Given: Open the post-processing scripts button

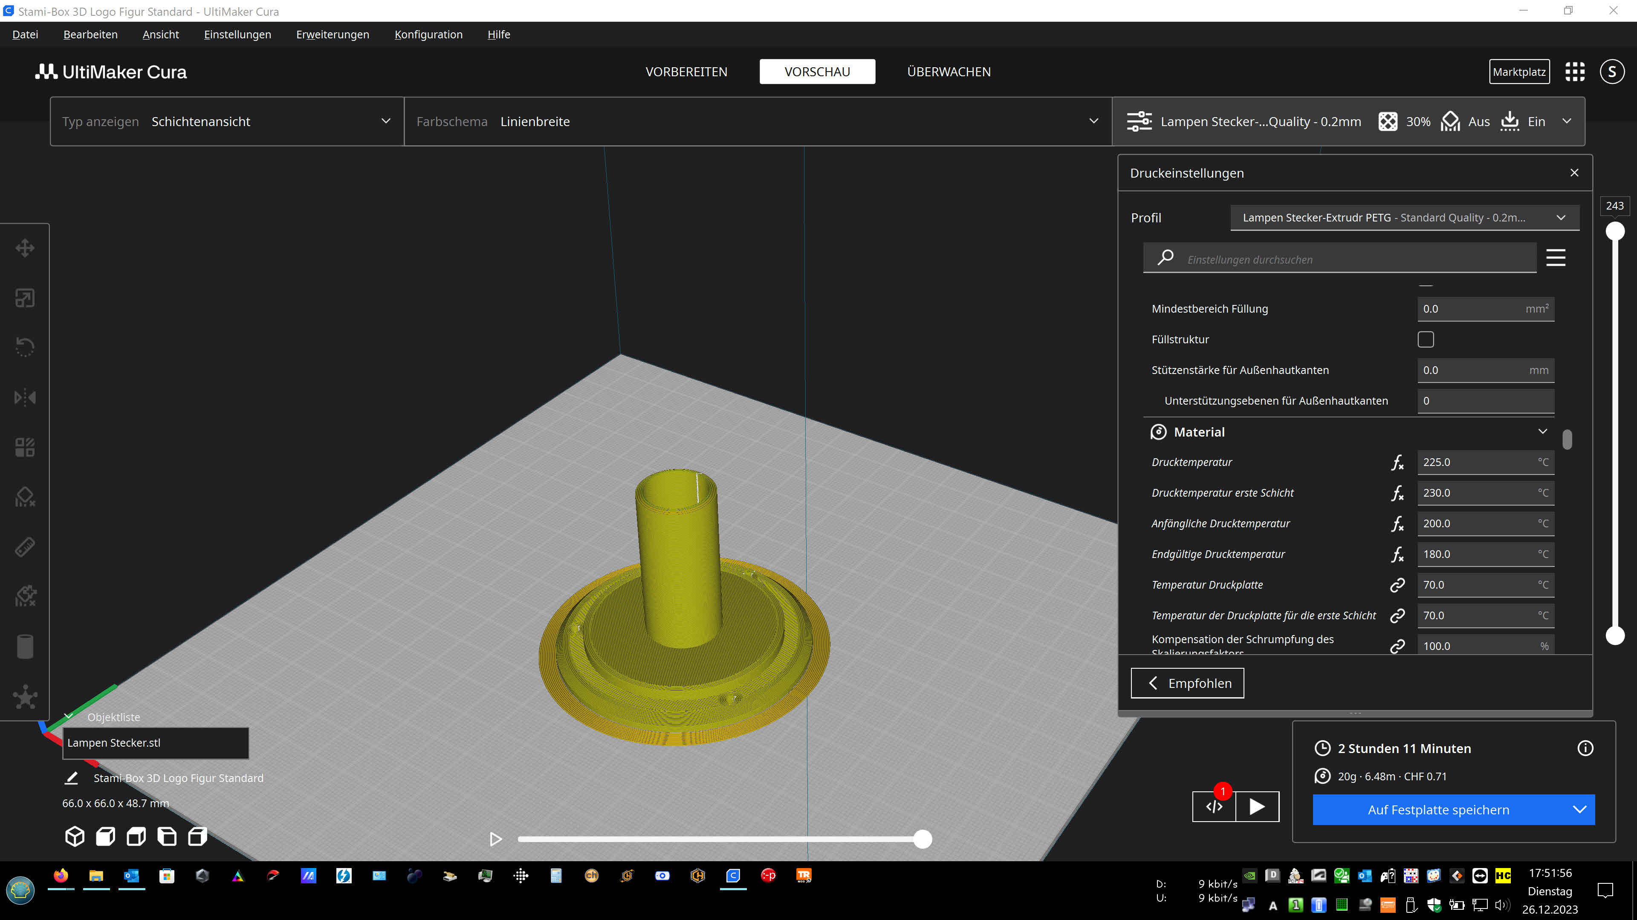Looking at the screenshot, I should coord(1214,806).
